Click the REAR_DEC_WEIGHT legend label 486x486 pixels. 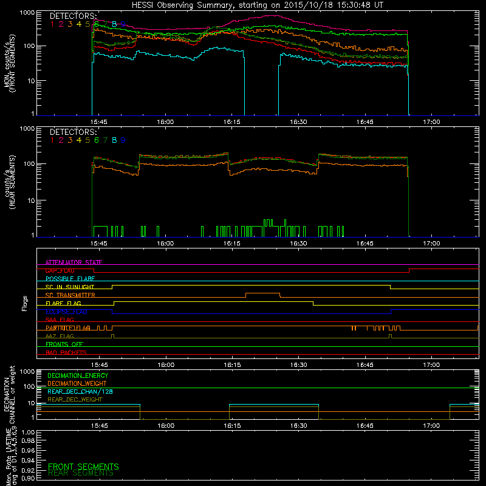[x=75, y=400]
